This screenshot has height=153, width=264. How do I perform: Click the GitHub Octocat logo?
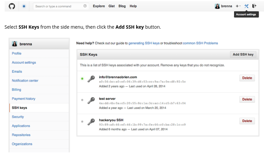pos(12,6)
